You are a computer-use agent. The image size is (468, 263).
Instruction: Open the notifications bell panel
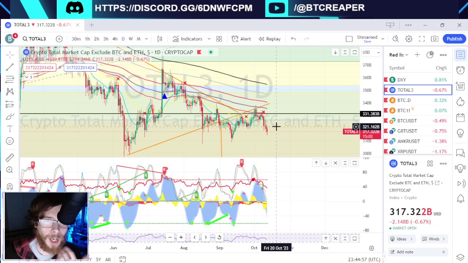coord(460,199)
